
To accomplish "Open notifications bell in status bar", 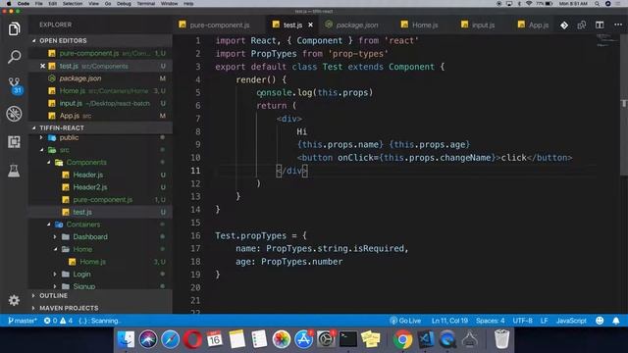I will point(616,321).
